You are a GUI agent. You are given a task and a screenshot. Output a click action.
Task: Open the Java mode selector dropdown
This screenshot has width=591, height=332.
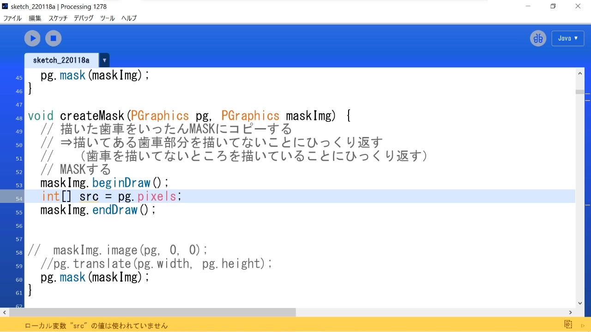coord(567,38)
